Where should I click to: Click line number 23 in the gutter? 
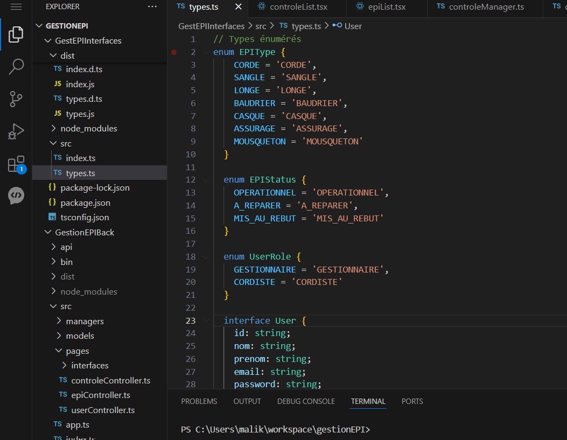tap(191, 320)
